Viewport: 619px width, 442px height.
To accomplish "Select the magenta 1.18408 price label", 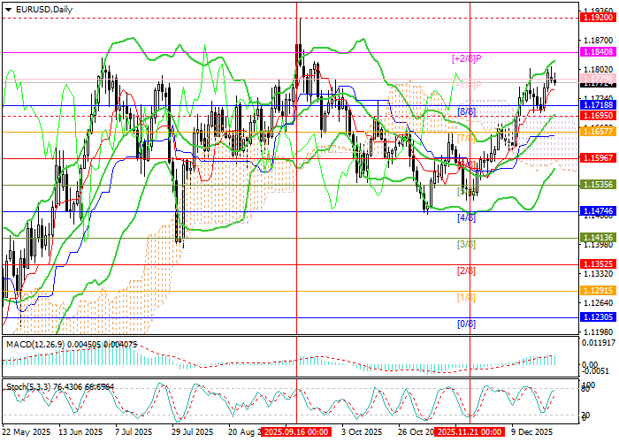I will (x=599, y=51).
